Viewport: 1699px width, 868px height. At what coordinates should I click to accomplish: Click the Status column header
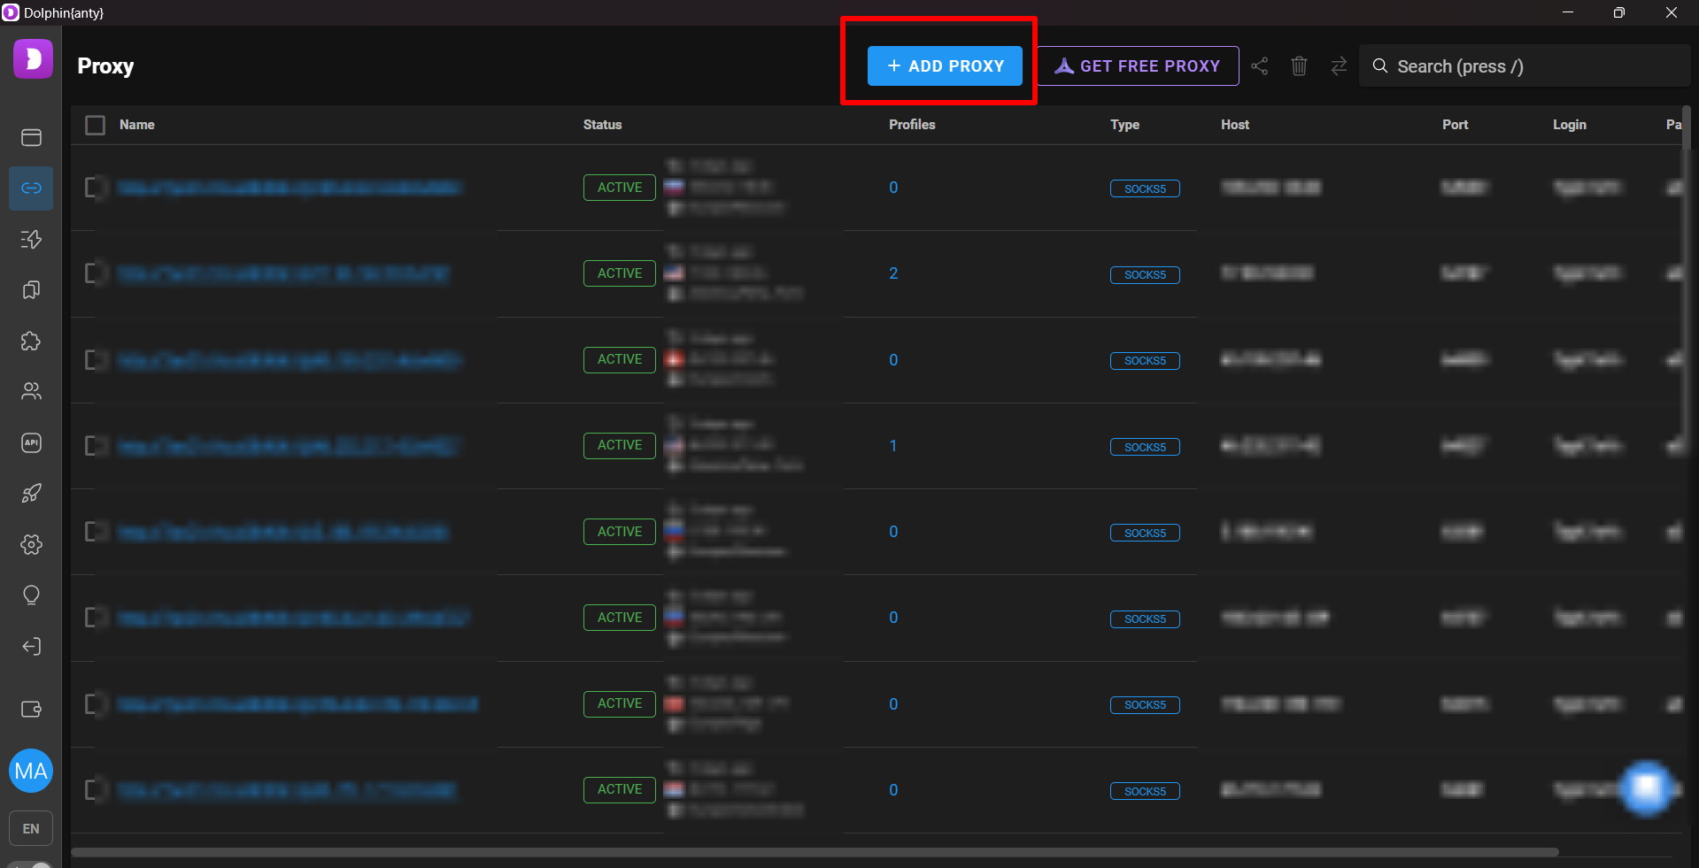[x=602, y=125]
